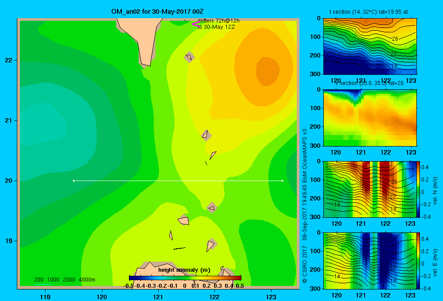The image size is (443, 301).
Task: Click the 14 contour label in the temperature section
Action: 336,62
